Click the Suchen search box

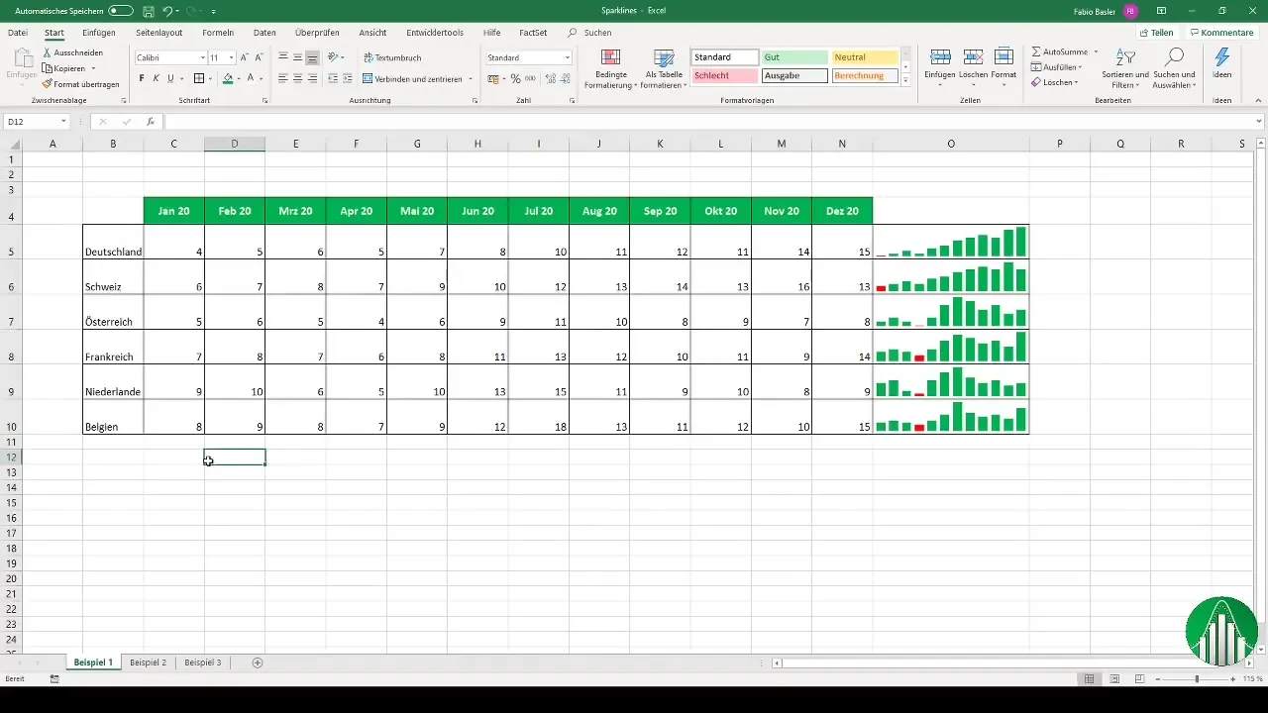pos(591,33)
